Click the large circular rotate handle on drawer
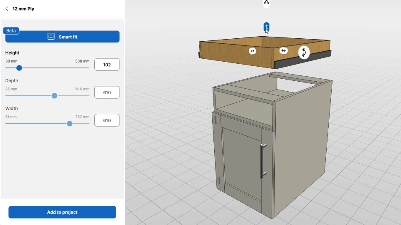Screen dimensions: 401x225 [x=304, y=52]
